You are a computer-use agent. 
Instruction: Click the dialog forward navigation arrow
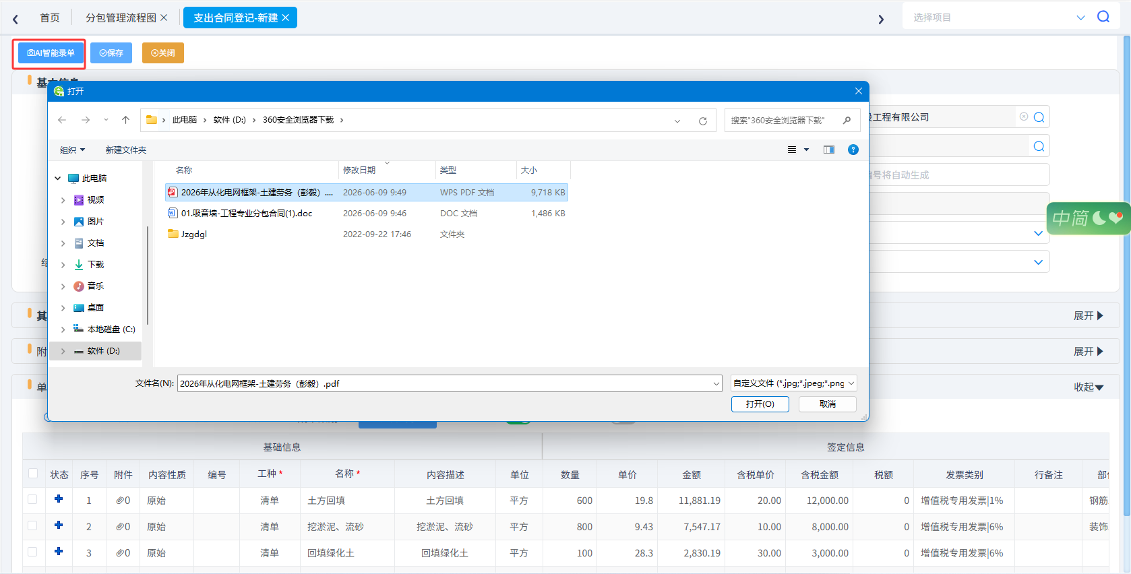pyautogui.click(x=86, y=120)
